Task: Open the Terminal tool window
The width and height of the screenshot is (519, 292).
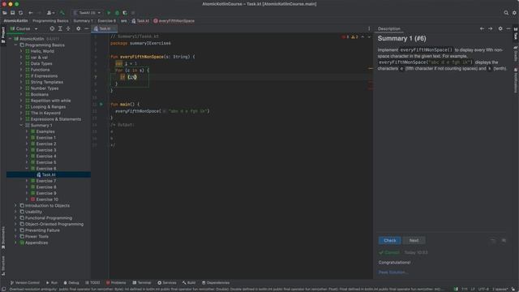Action: click(142, 283)
